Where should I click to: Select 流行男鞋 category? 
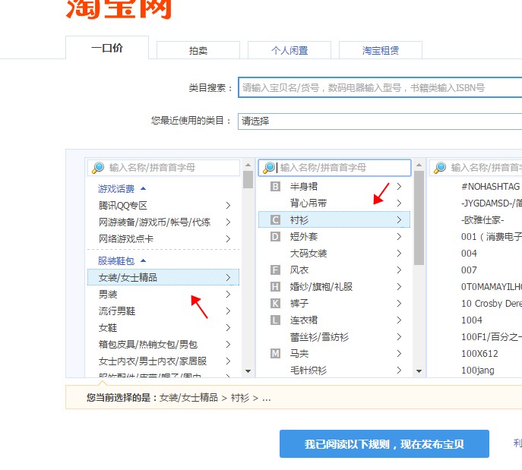click(x=163, y=311)
